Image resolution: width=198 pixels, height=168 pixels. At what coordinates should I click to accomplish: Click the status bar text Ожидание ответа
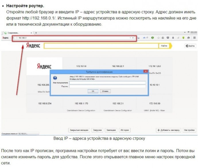point(15,134)
